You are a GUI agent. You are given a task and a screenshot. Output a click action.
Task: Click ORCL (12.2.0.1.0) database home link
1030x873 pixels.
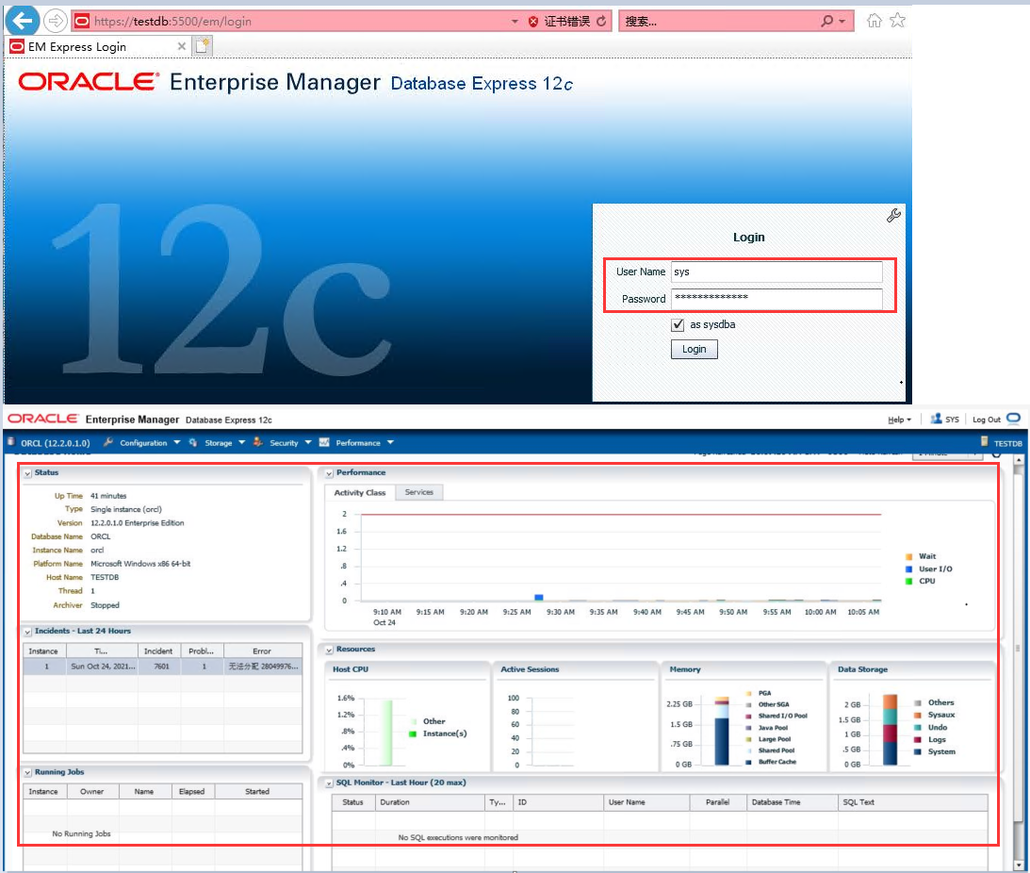tap(56, 443)
